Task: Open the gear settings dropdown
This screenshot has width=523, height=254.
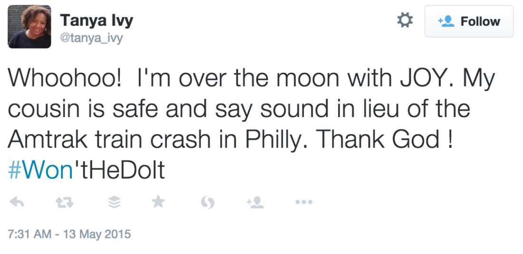Action: [405, 20]
